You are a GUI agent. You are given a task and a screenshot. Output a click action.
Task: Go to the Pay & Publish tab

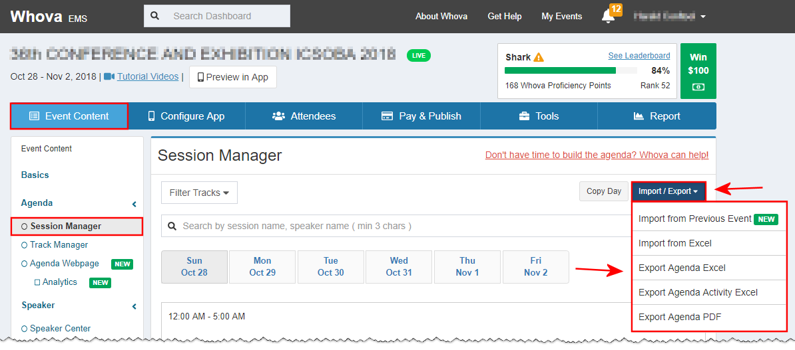click(421, 116)
